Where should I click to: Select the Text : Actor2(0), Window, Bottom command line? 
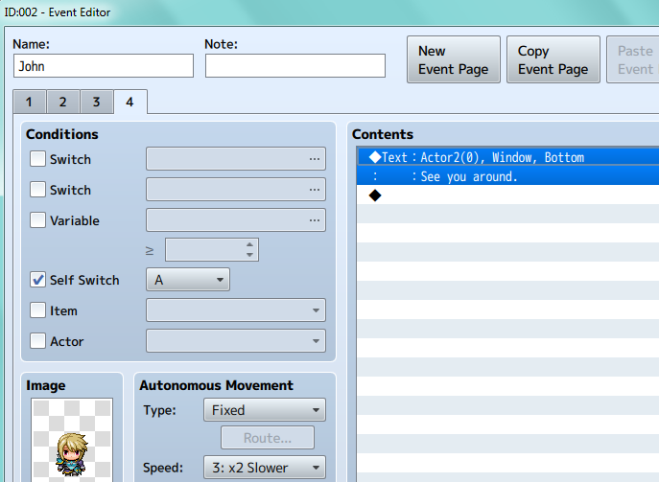click(x=507, y=157)
